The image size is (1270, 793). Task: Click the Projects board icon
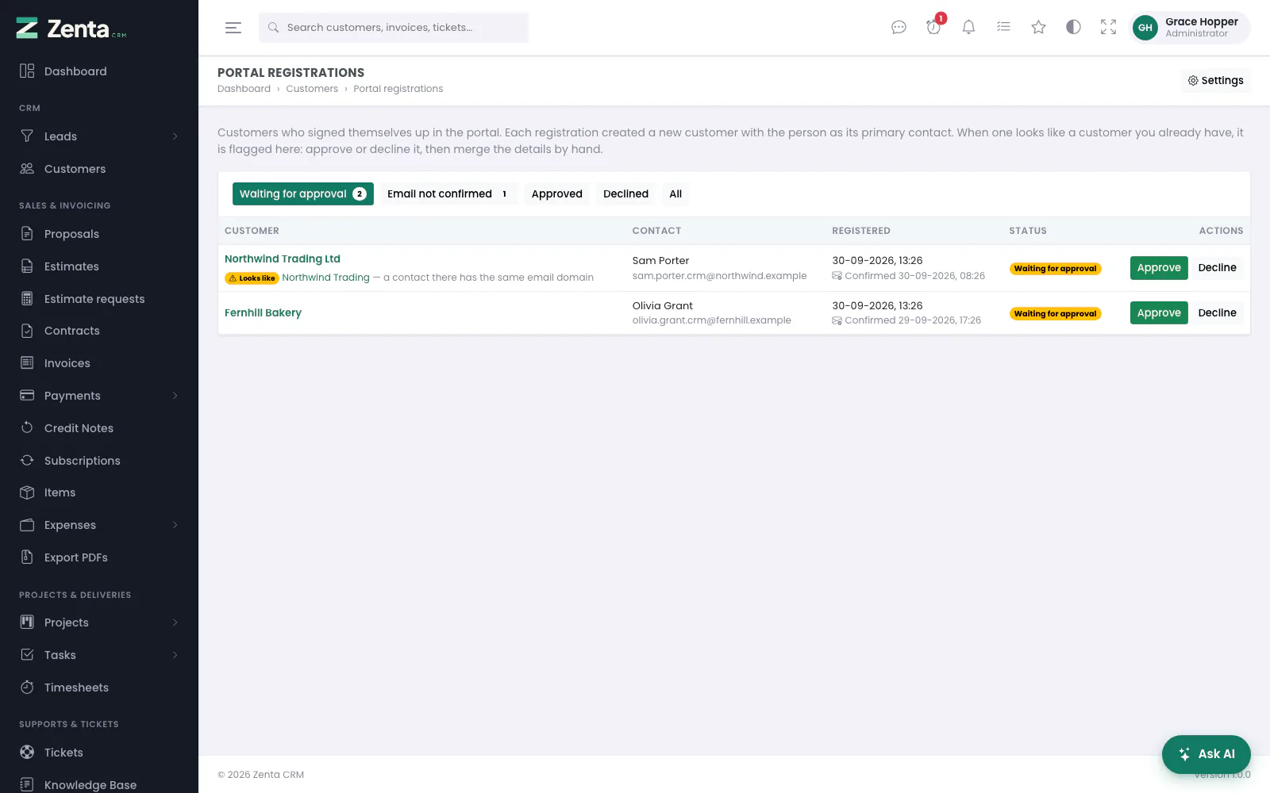point(27,623)
